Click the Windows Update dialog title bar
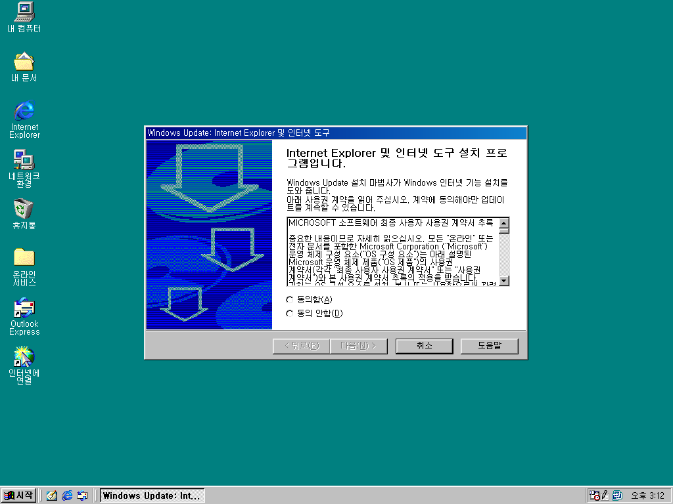Image resolution: width=673 pixels, height=504 pixels. 336,133
